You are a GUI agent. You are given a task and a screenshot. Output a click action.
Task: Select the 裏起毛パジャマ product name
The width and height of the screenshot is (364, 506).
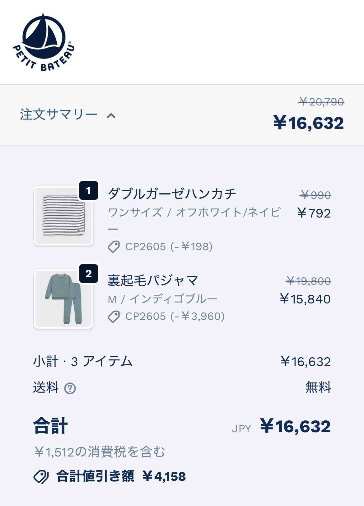pos(153,280)
